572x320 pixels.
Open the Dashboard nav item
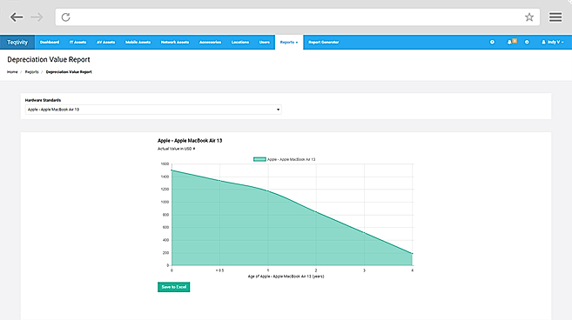50,43
